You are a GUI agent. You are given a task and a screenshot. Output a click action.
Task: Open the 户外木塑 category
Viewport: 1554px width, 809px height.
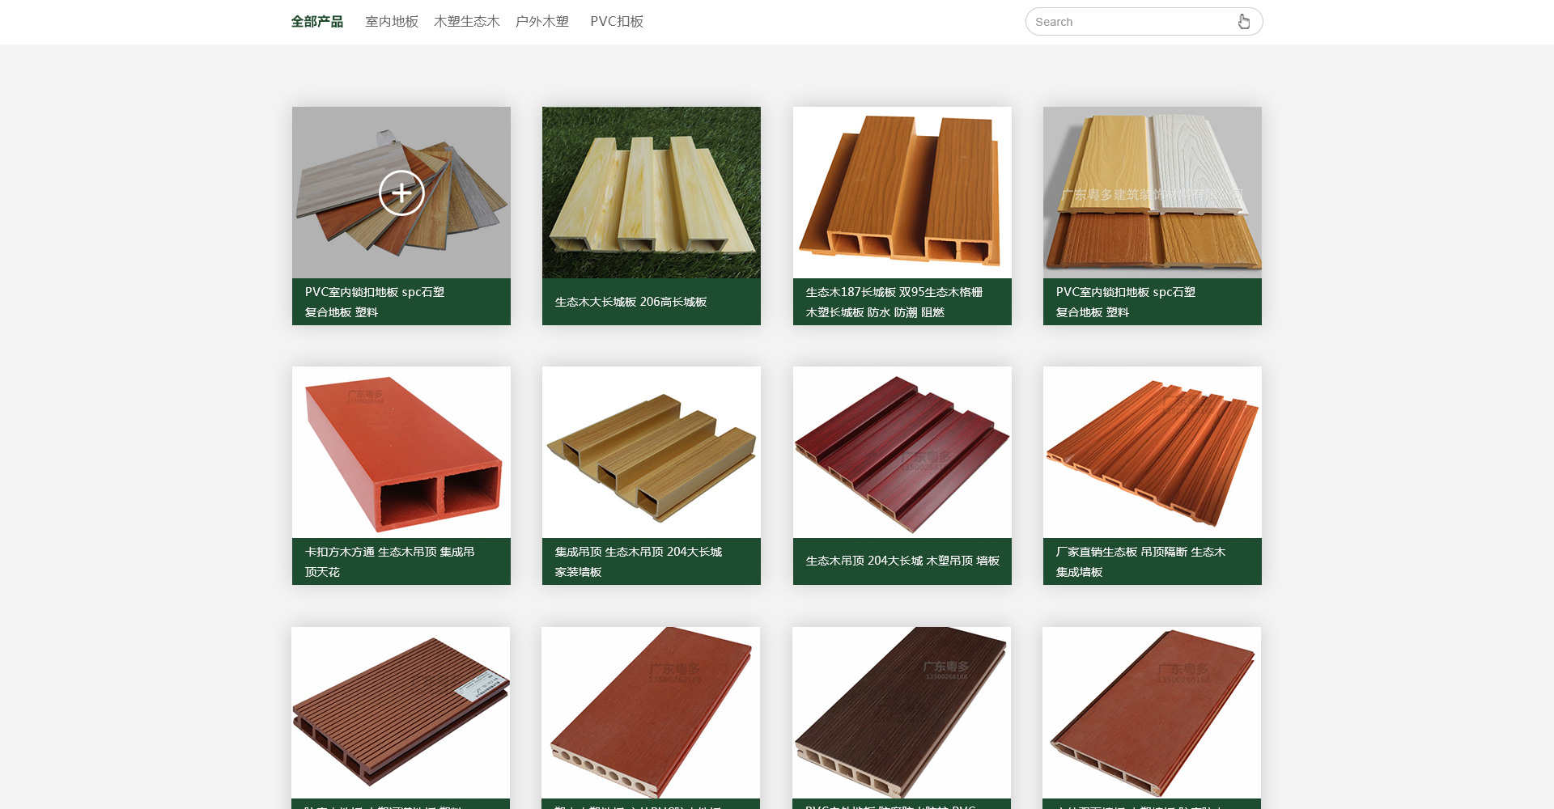(x=542, y=22)
